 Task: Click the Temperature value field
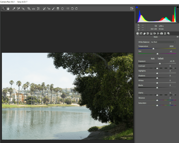(171, 46)
